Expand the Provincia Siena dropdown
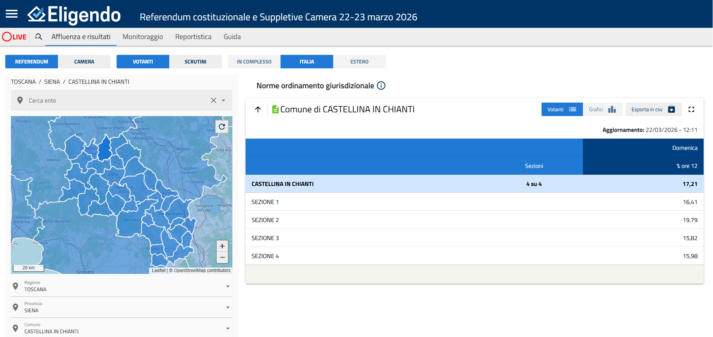Viewport: 713px width, 337px height. click(228, 307)
